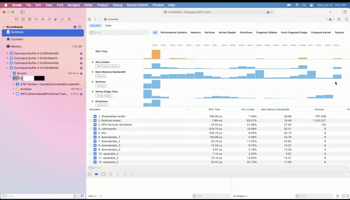Open the Debug menu
The width and height of the screenshot is (350, 200).
117,5
